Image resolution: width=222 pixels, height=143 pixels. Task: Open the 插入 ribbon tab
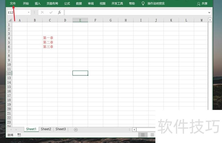[37, 3]
